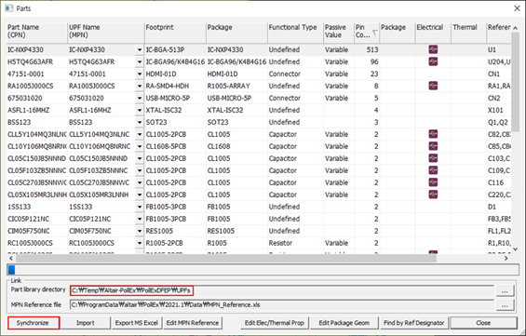Image resolution: width=526 pixels, height=336 pixels.
Task: Click electrical icon for CL05X105MR3LNNH row
Action: tap(433, 195)
